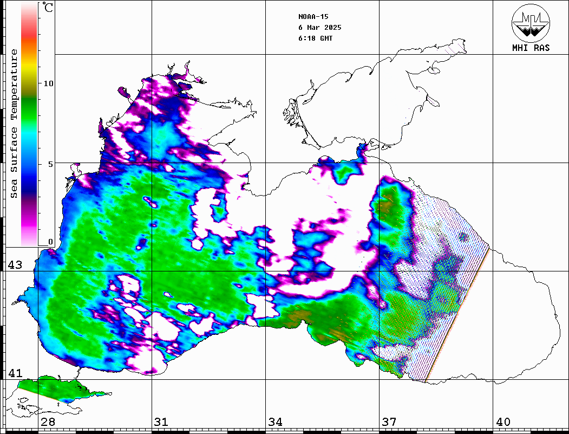Click the "MHI RAS" label text
The image size is (569, 434).
pyautogui.click(x=531, y=48)
